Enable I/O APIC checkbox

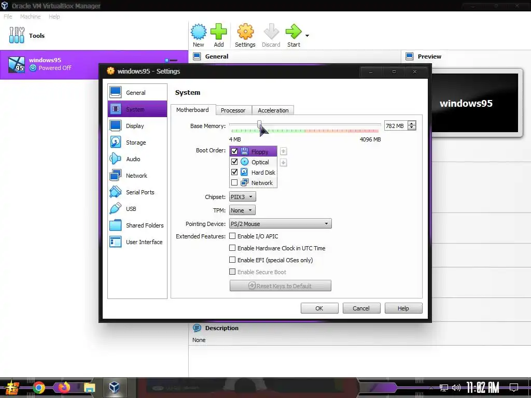(232, 236)
